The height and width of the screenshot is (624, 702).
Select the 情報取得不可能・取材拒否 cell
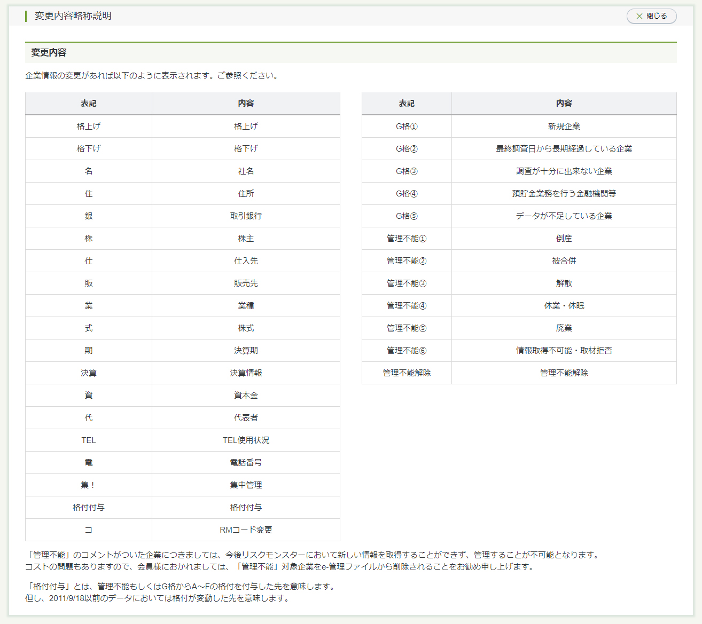[564, 351]
